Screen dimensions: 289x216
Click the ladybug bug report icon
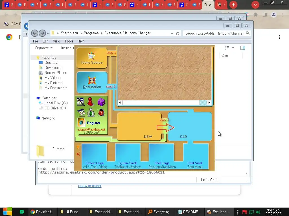pyautogui.click(x=101, y=112)
